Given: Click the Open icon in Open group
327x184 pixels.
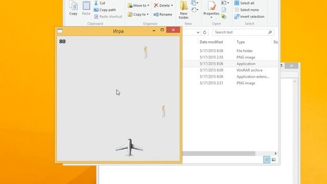Looking at the screenshot, I should (224, 3).
